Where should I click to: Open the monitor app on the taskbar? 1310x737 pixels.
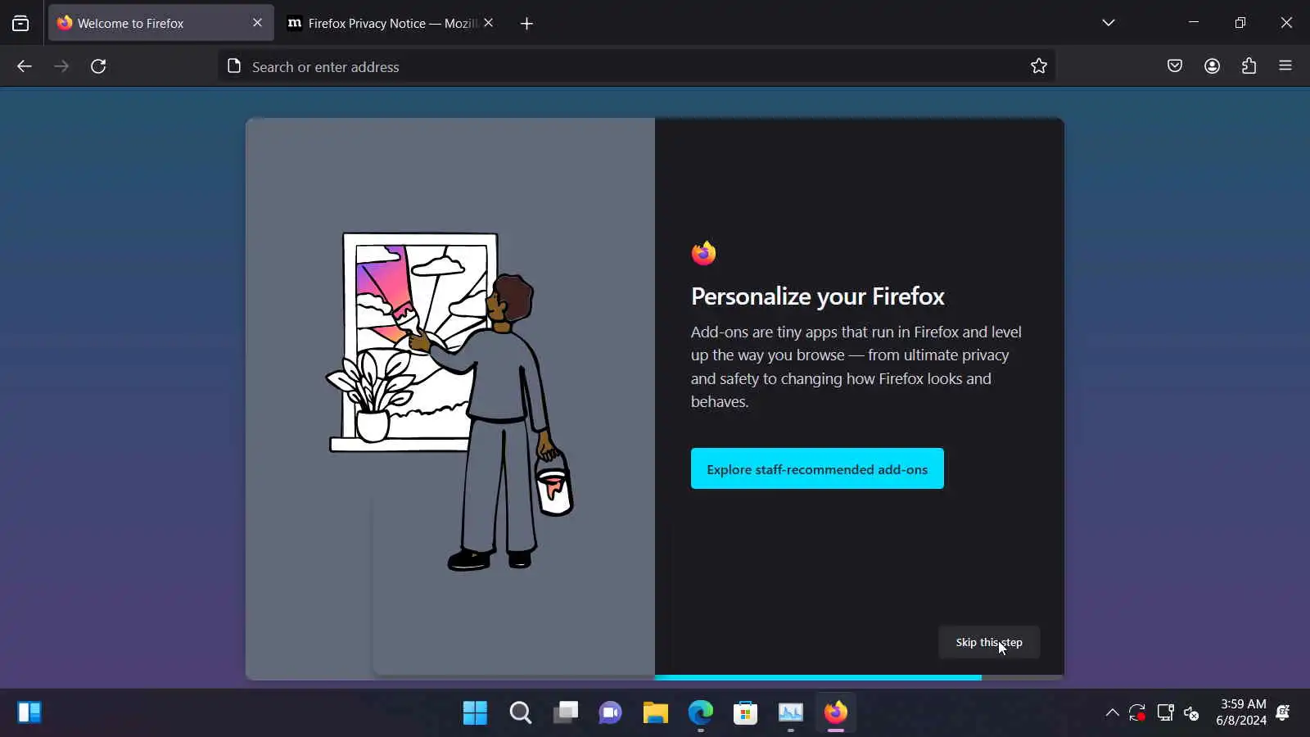coord(790,712)
